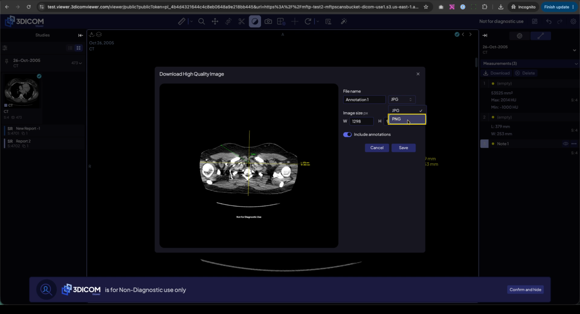Switch studies to grid view

tap(79, 48)
